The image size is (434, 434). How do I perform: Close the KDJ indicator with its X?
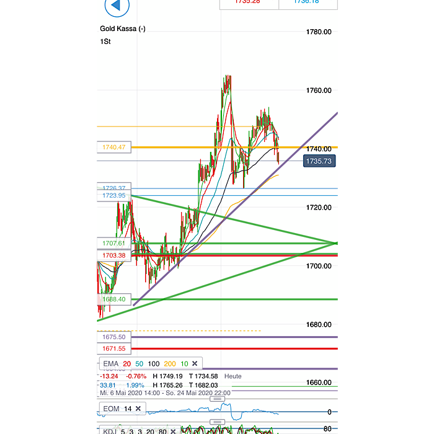173,432
